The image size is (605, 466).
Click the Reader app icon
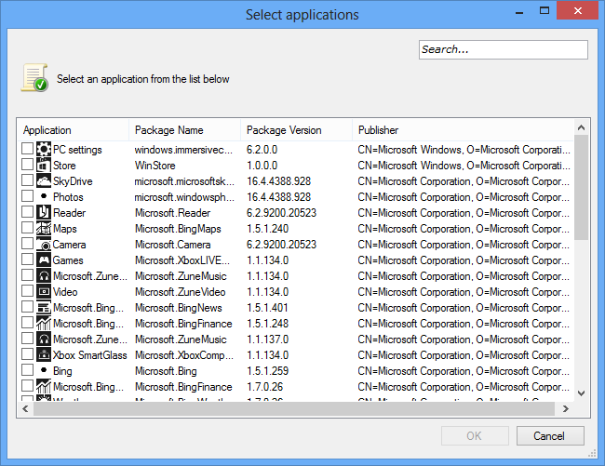point(43,213)
